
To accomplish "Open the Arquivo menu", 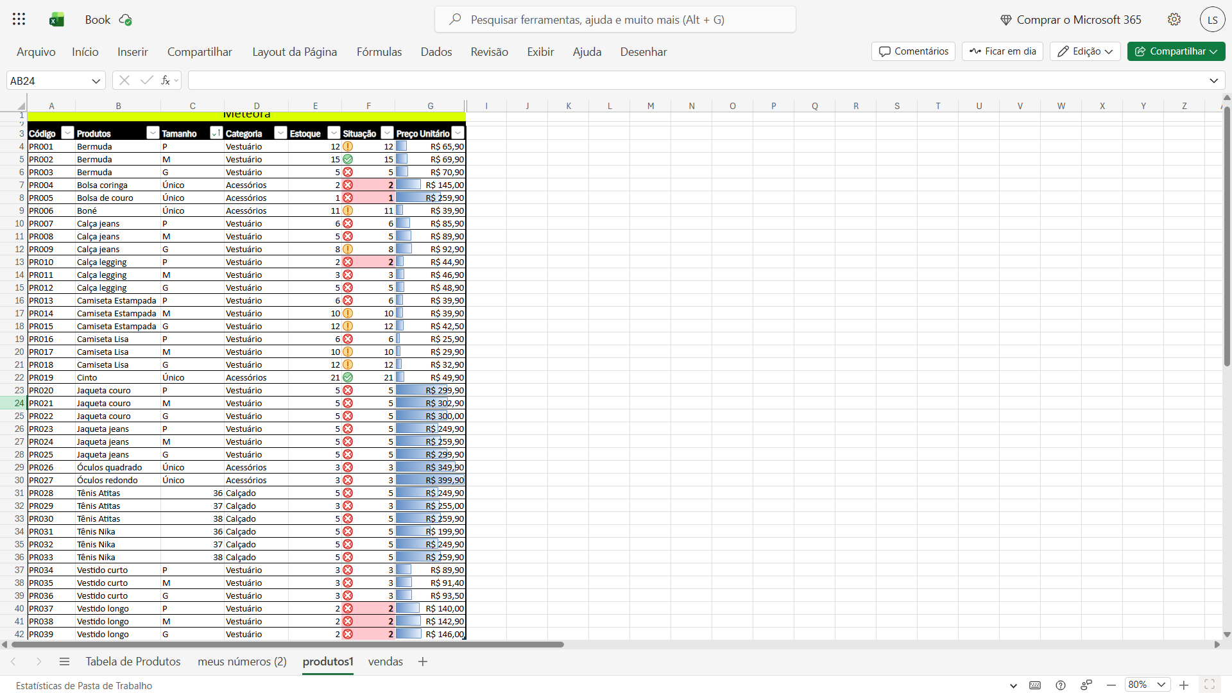I will pos(36,51).
